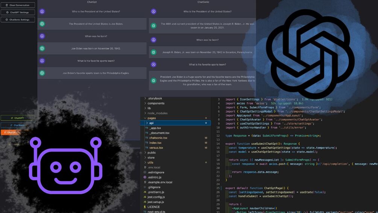Expand the public folder chevron
The height and width of the screenshot is (213, 378).
145,153
